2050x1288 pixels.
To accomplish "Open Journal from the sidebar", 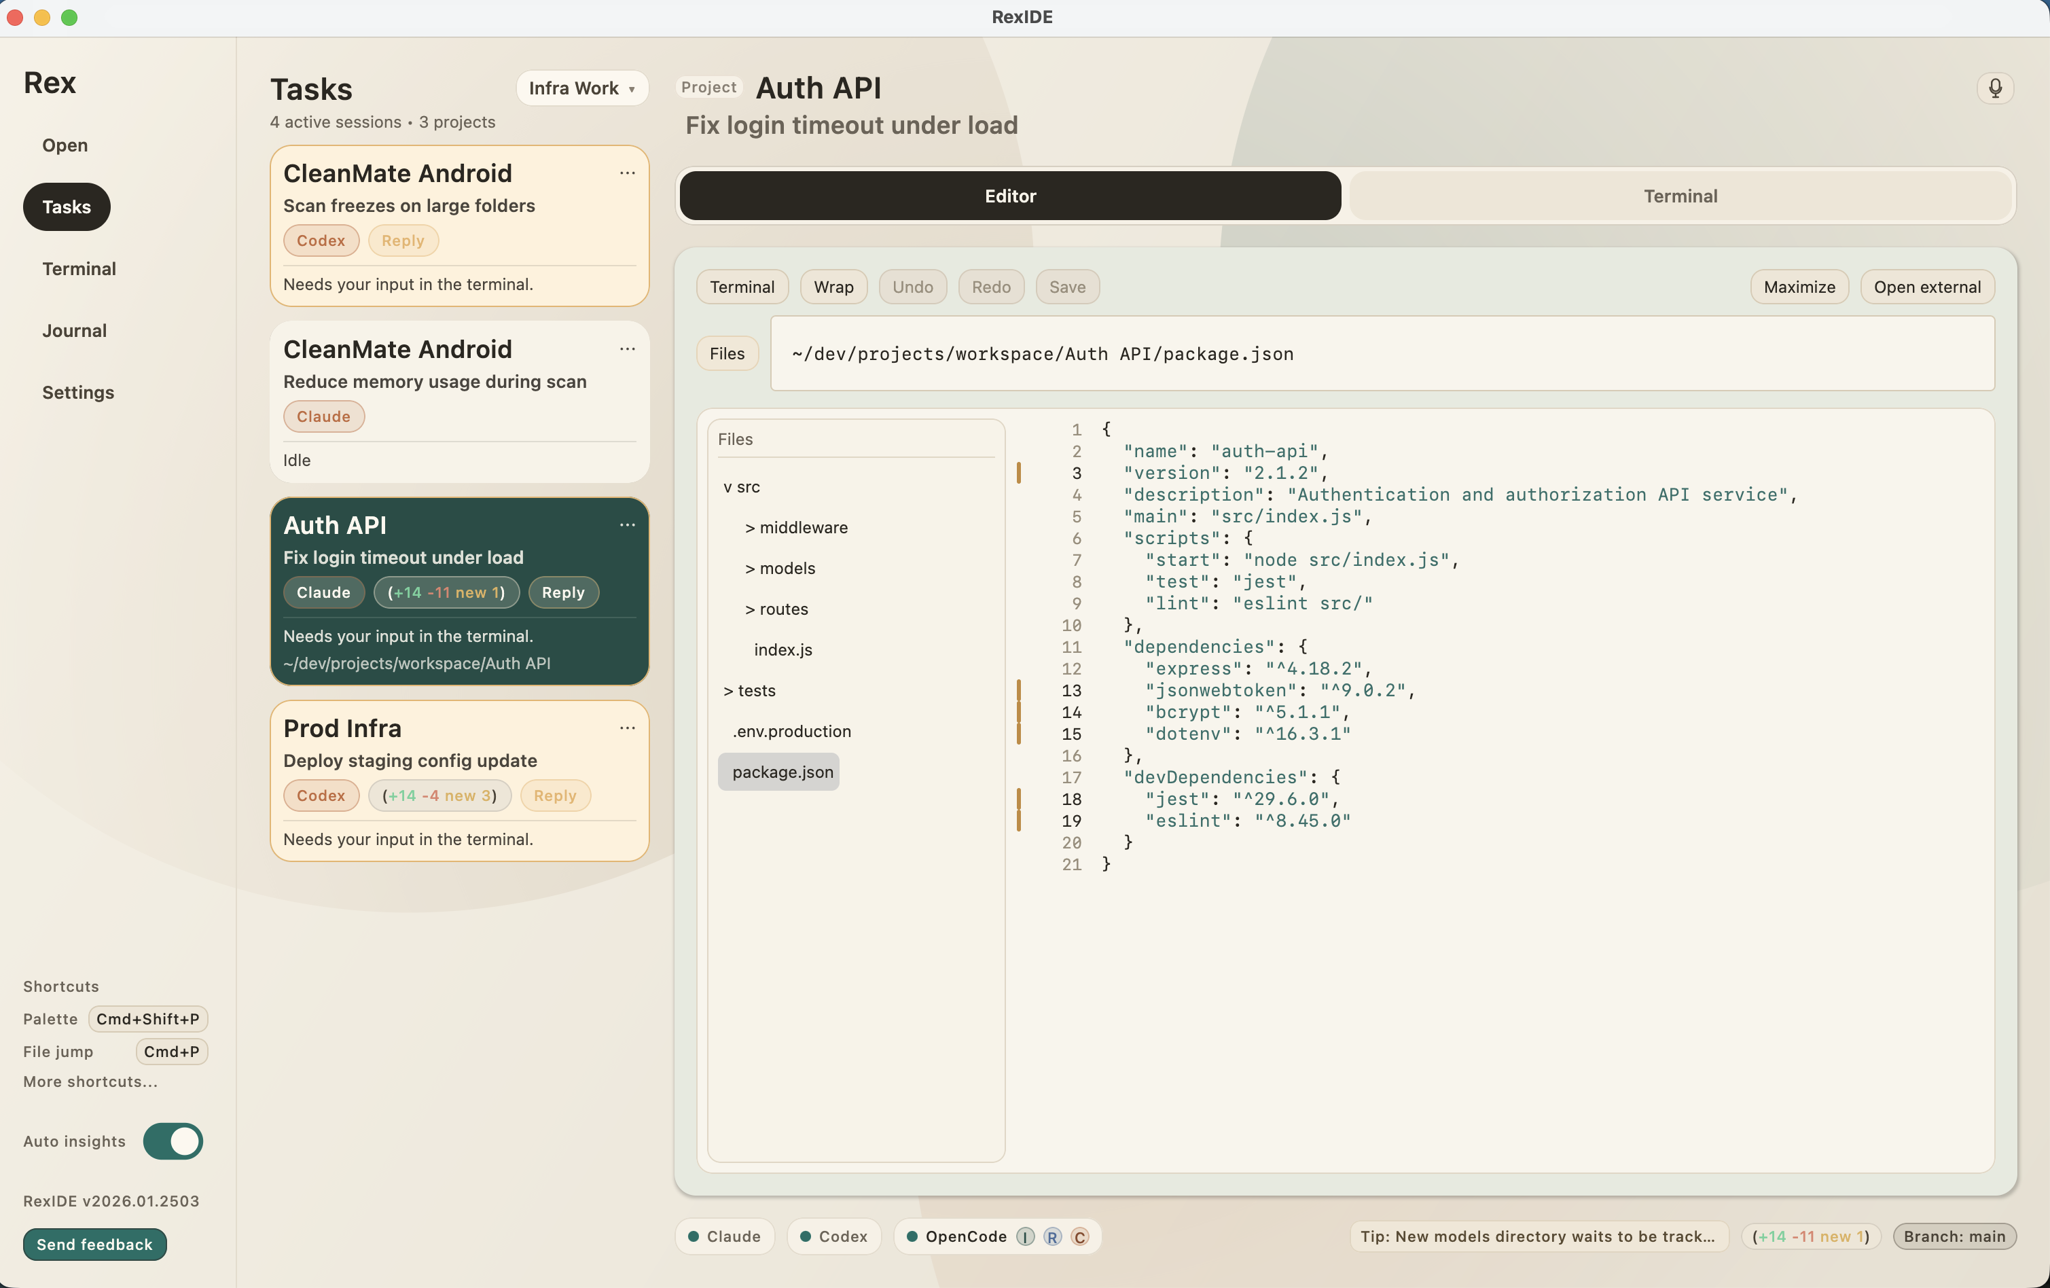I will click(x=74, y=330).
